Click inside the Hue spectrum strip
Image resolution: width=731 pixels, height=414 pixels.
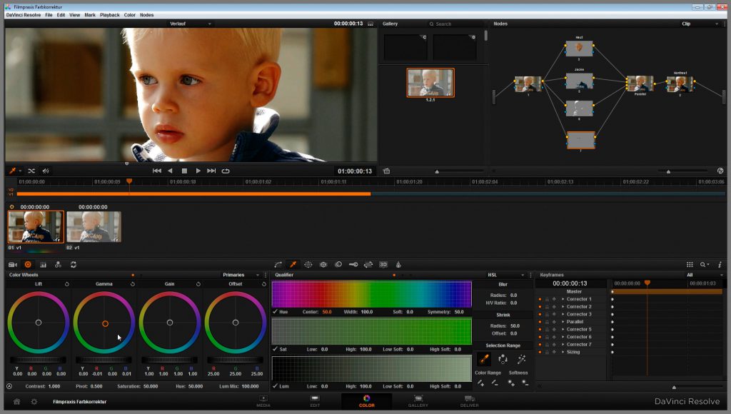click(x=371, y=293)
